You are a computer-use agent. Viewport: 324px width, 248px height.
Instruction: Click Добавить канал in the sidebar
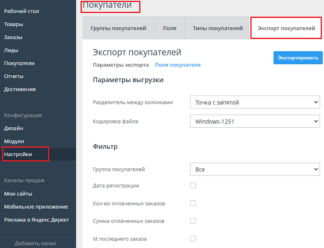tap(35, 243)
